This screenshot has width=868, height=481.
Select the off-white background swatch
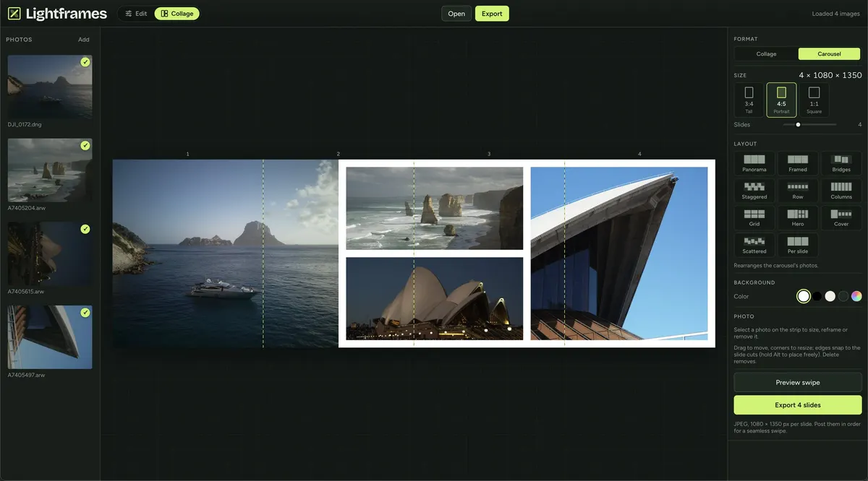[830, 296]
